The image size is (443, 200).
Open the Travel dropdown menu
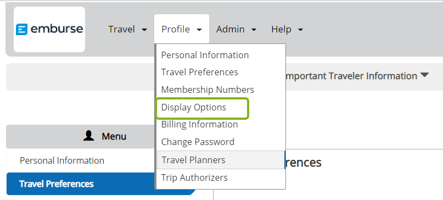pos(128,29)
